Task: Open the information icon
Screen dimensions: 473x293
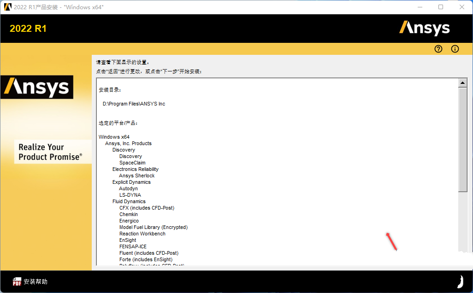Action: 455,49
